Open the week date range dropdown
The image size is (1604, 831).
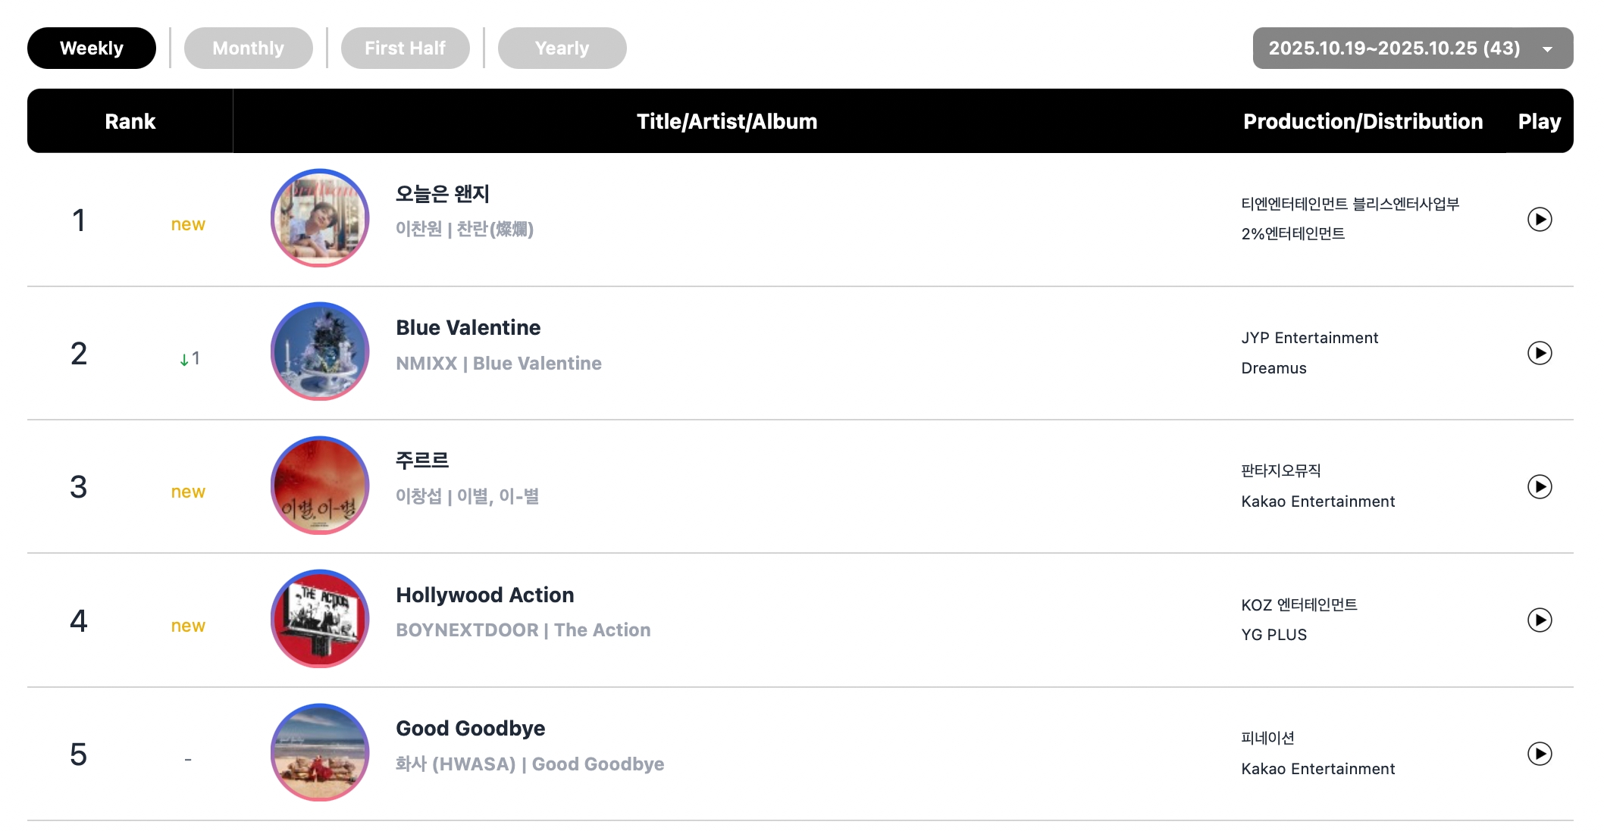pyautogui.click(x=1412, y=48)
